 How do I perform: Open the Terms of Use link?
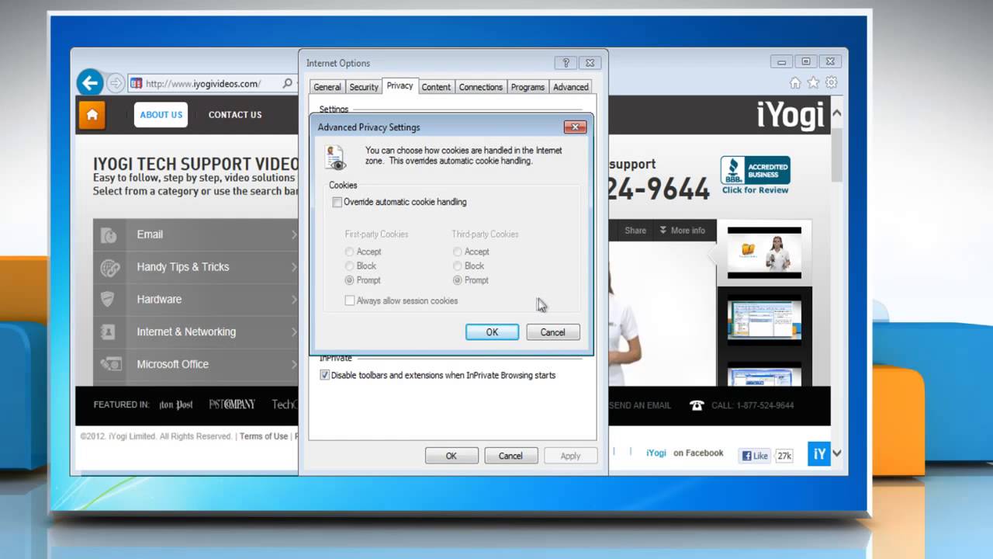click(x=264, y=436)
